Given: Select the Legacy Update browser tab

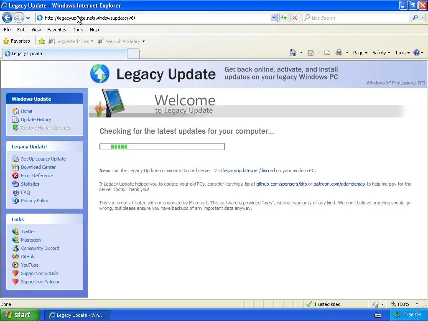Looking at the screenshot, I should tap(65, 53).
